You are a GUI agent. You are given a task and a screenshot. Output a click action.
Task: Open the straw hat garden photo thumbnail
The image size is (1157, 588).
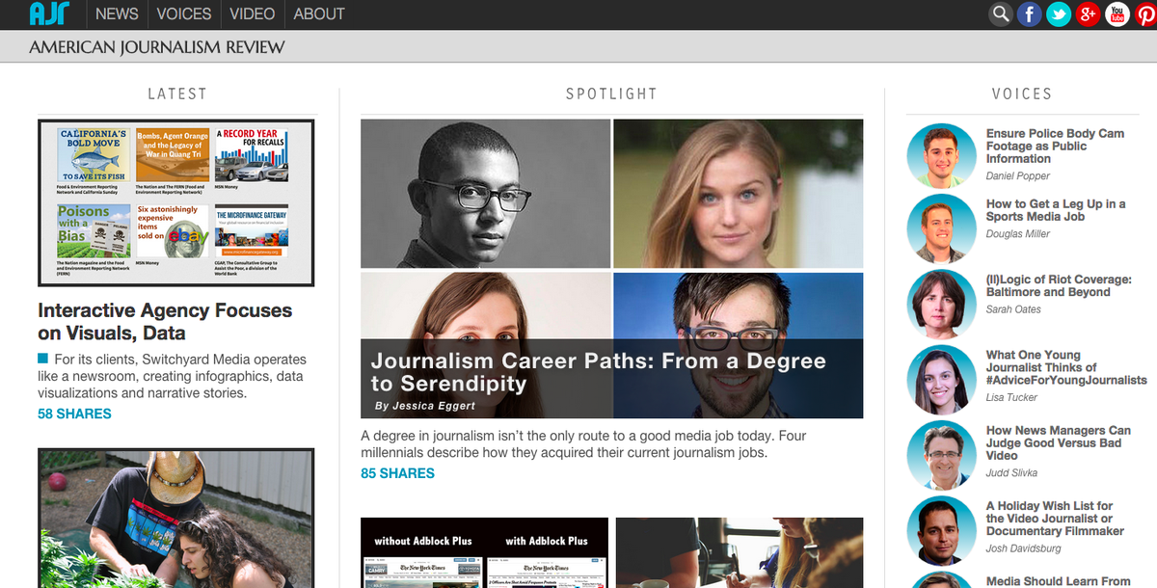click(175, 518)
